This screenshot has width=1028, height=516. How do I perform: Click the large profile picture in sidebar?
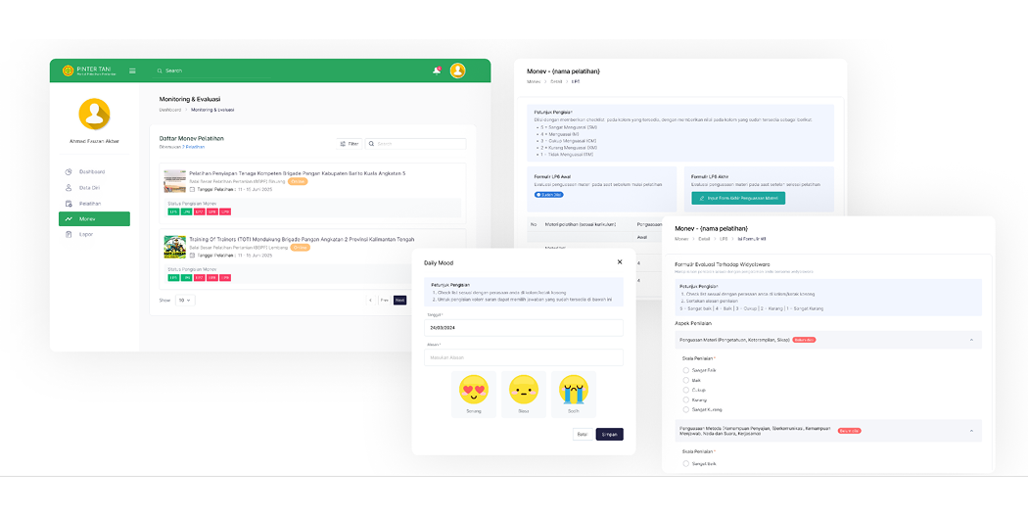pos(94,115)
